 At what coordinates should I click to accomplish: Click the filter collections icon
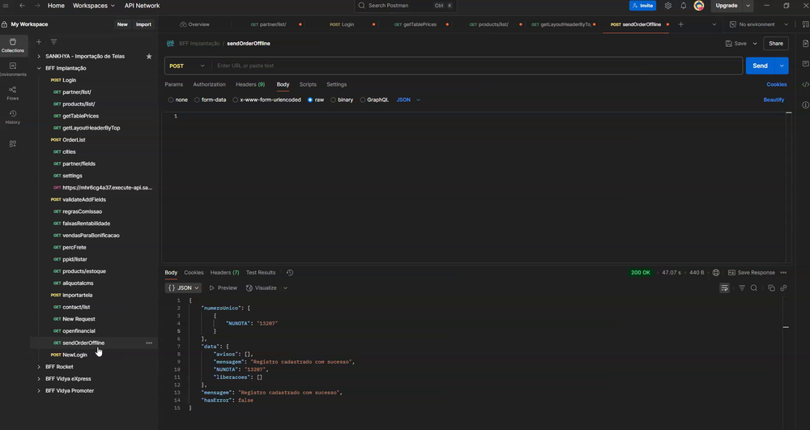coord(53,42)
